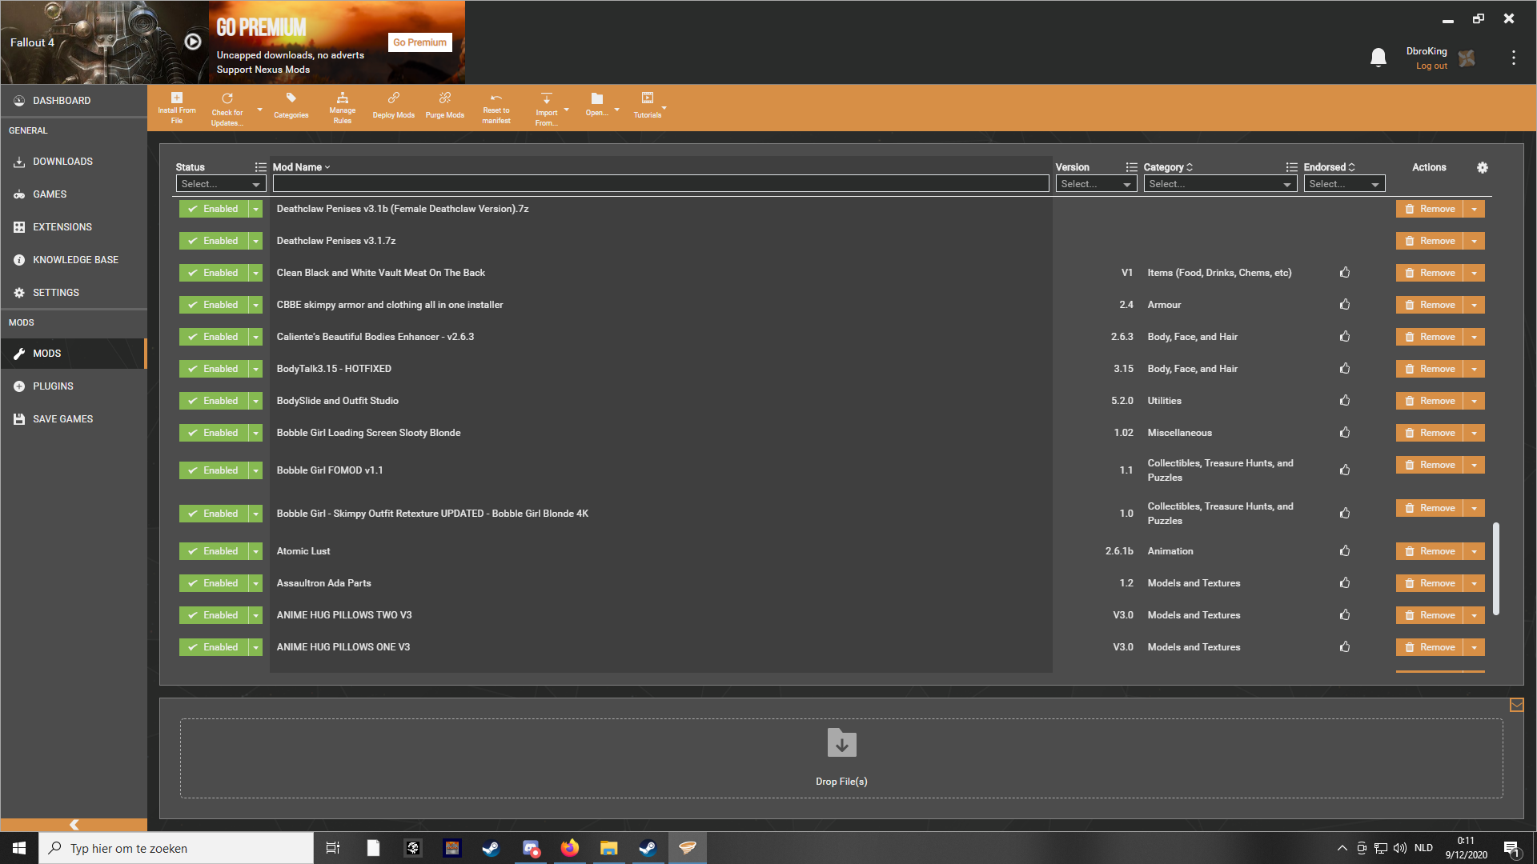
Task: Toggle Enabled for Bobble Girl FOMOD v1.1
Action: pyautogui.click(x=214, y=470)
